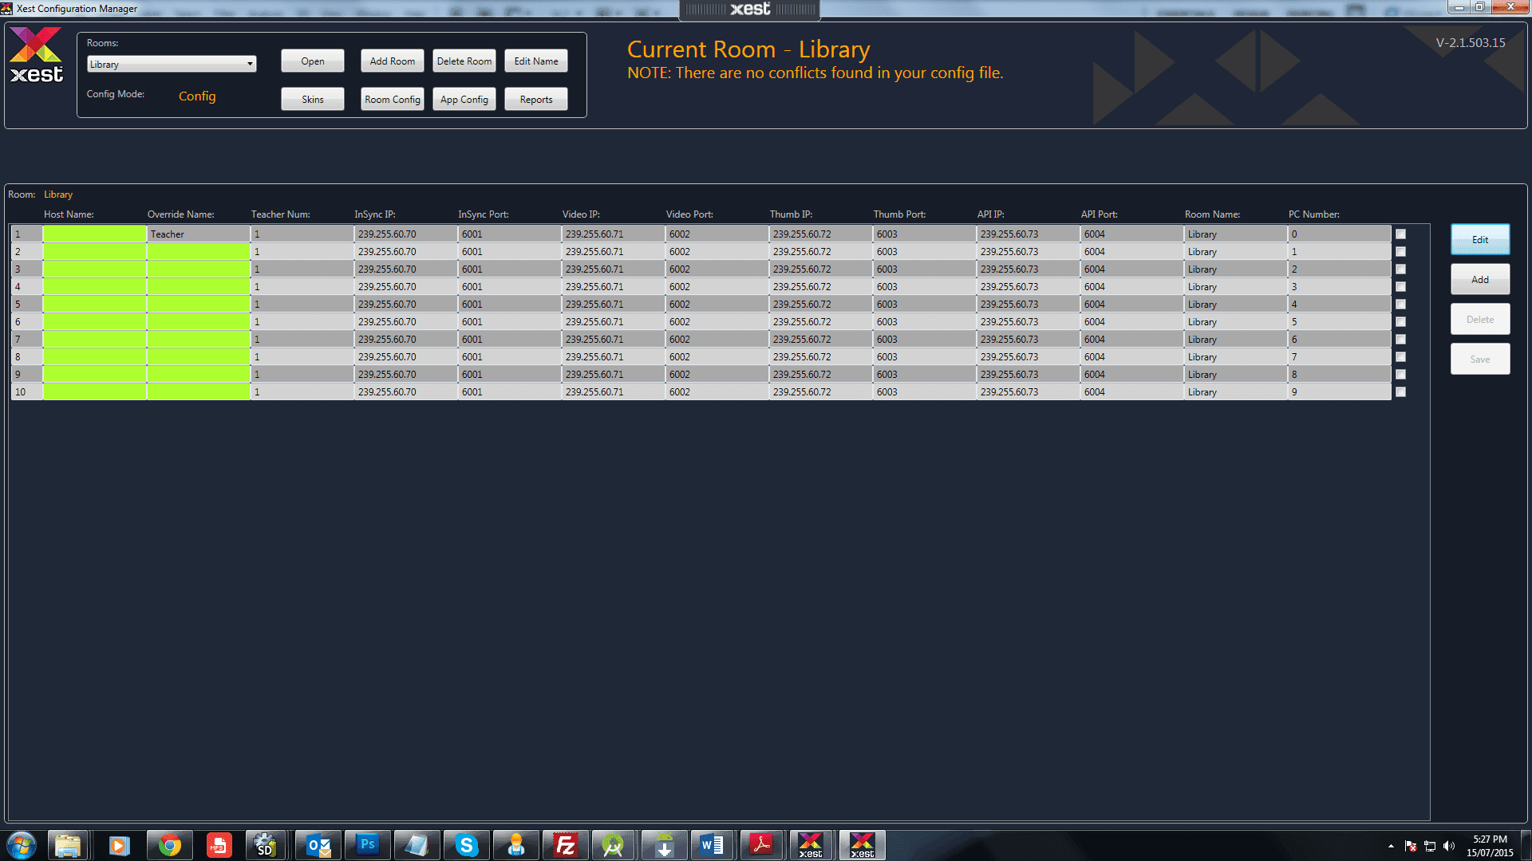Click the Save button on right panel
1532x861 pixels.
pos(1479,359)
